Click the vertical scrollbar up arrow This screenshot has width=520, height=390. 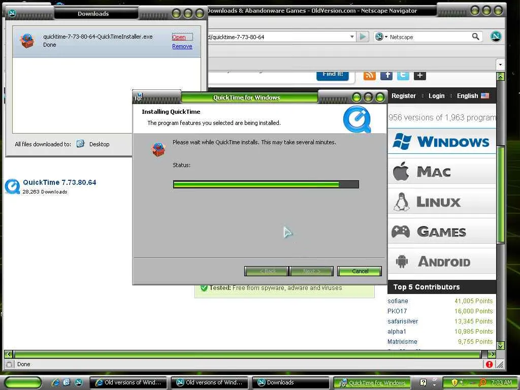(x=500, y=77)
